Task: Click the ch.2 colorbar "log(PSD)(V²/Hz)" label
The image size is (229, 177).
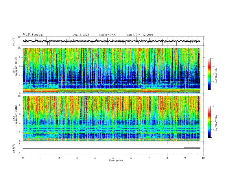Action: click(x=217, y=123)
